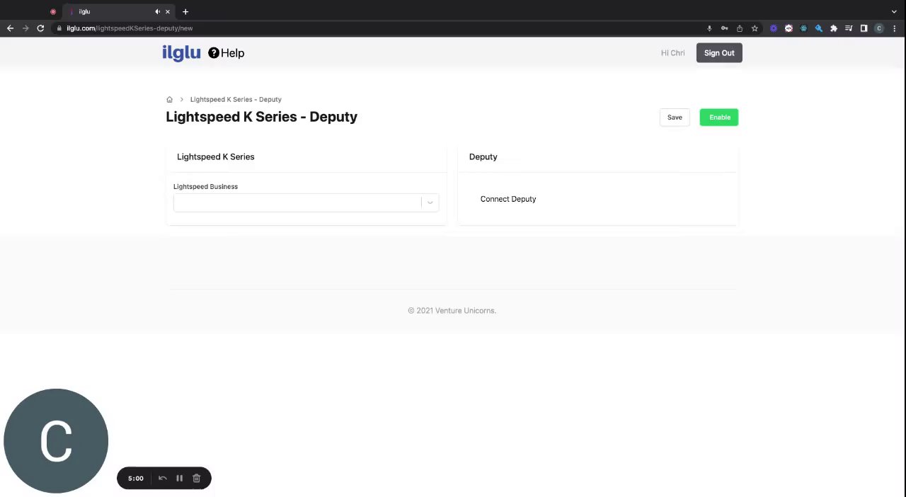Open the purple gear extension

coord(773,28)
